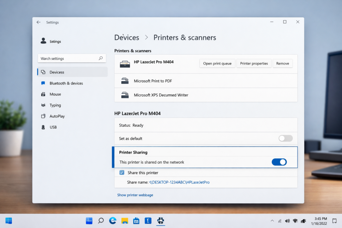
Task: Open Microsoft Edge from the taskbar
Action: [x=113, y=221]
